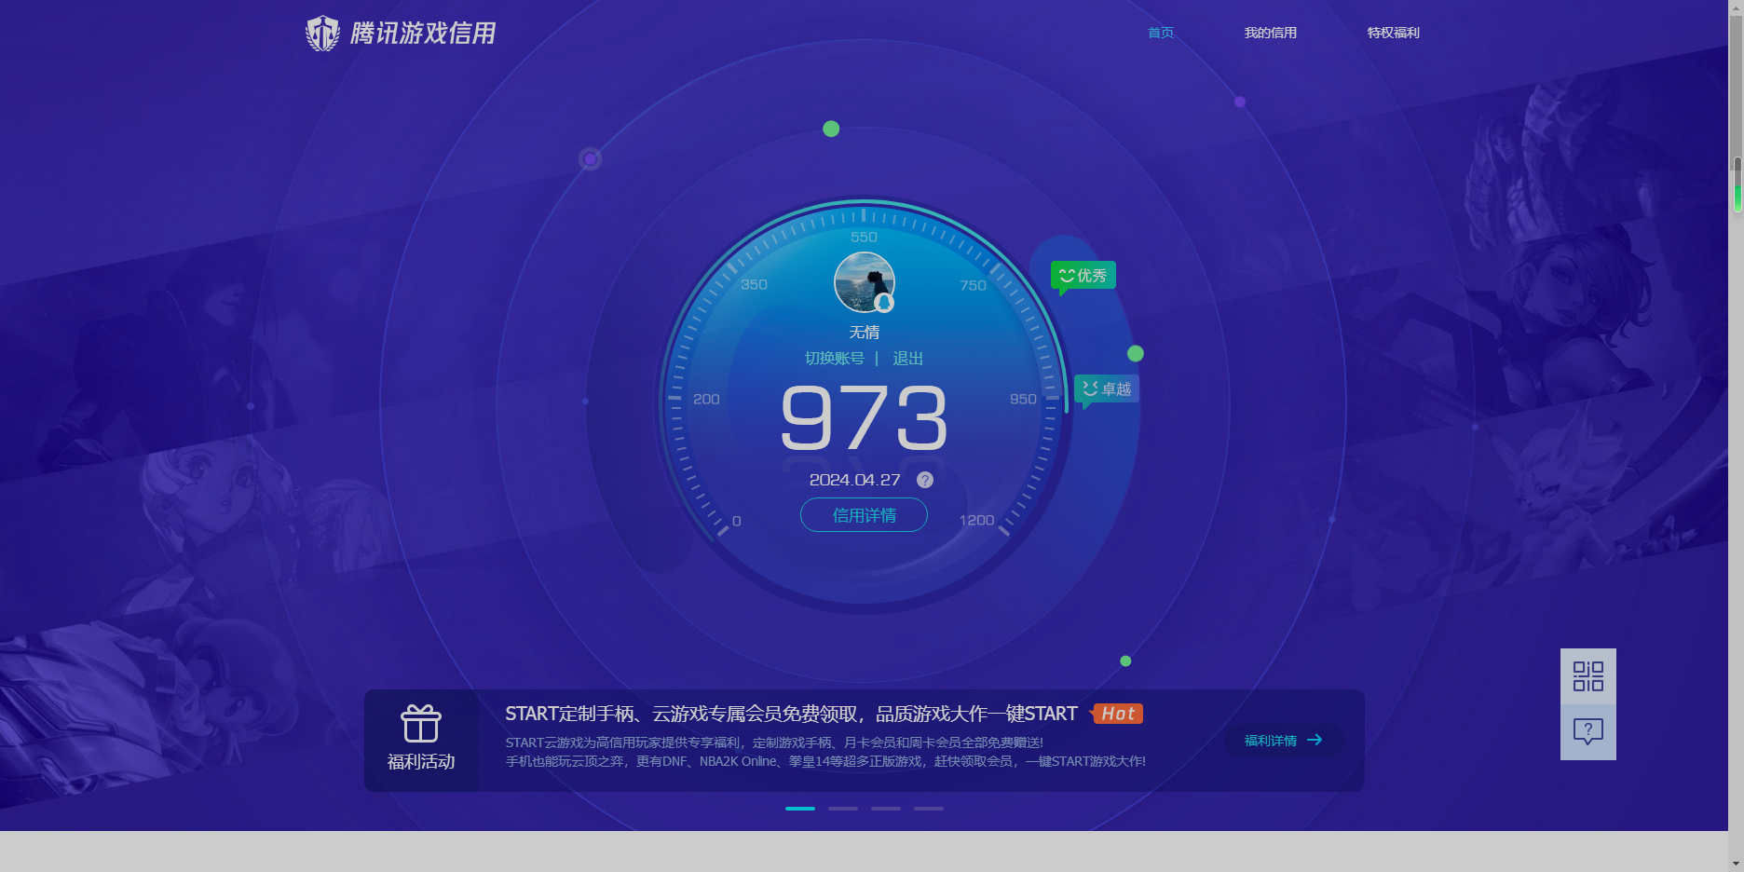Click the gift box 福利活动 icon
The width and height of the screenshot is (1744, 872).
click(x=421, y=724)
